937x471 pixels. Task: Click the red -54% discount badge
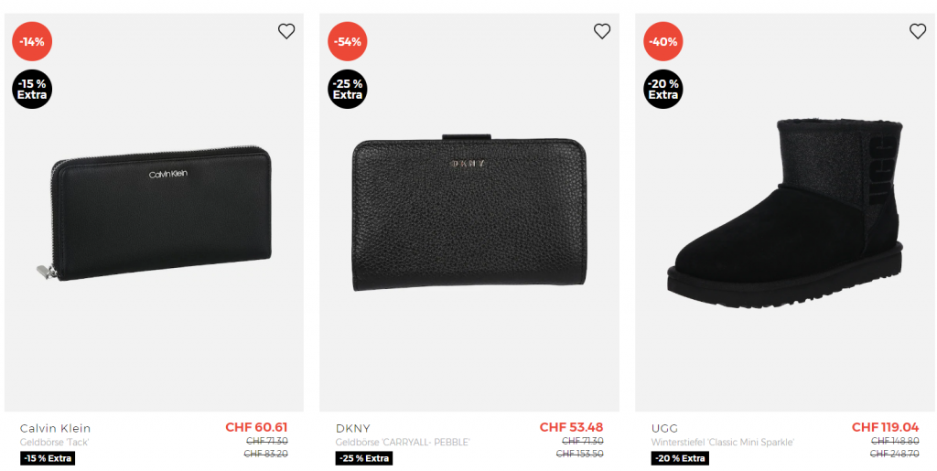coord(348,41)
